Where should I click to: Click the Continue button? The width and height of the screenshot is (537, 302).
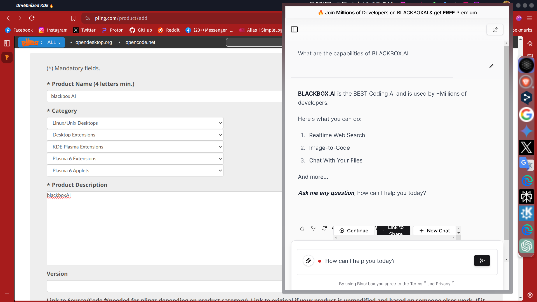click(x=354, y=231)
